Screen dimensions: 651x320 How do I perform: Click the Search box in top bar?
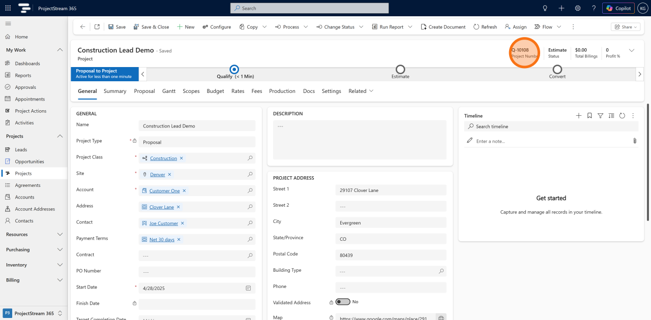pos(309,8)
